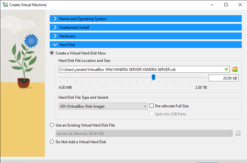The height and width of the screenshot is (163, 247).
Task: Click the 20.00 GB size field
Action: [224, 78]
